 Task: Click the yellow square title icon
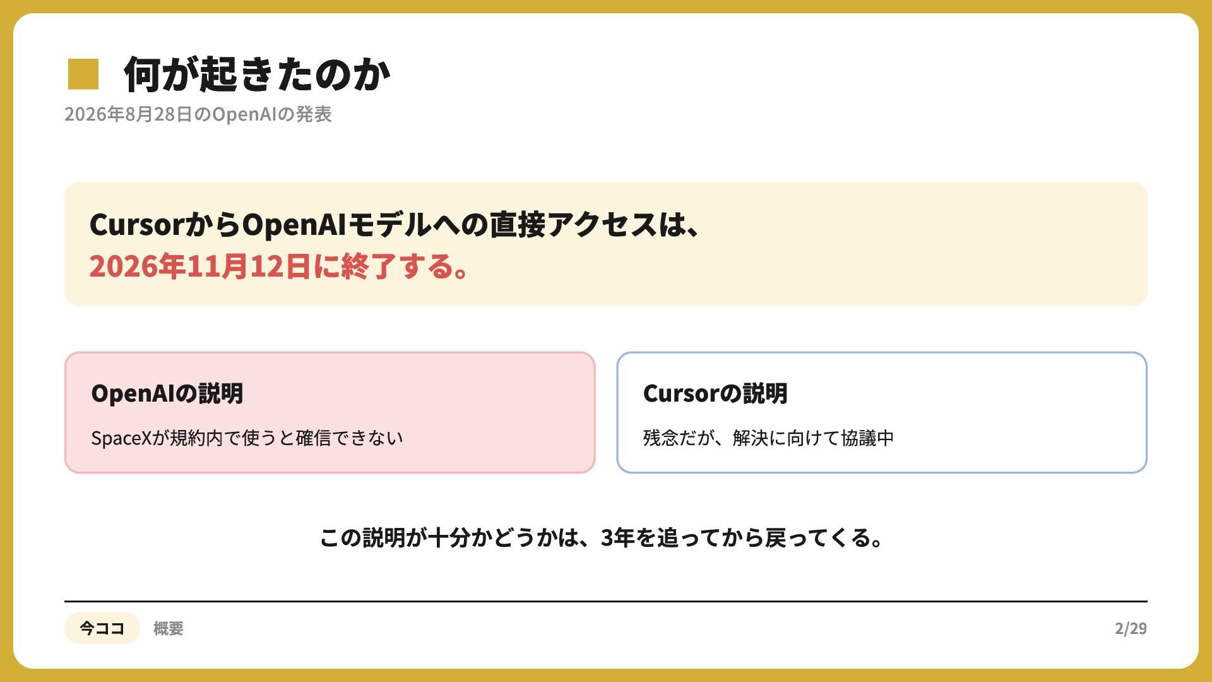pos(83,74)
